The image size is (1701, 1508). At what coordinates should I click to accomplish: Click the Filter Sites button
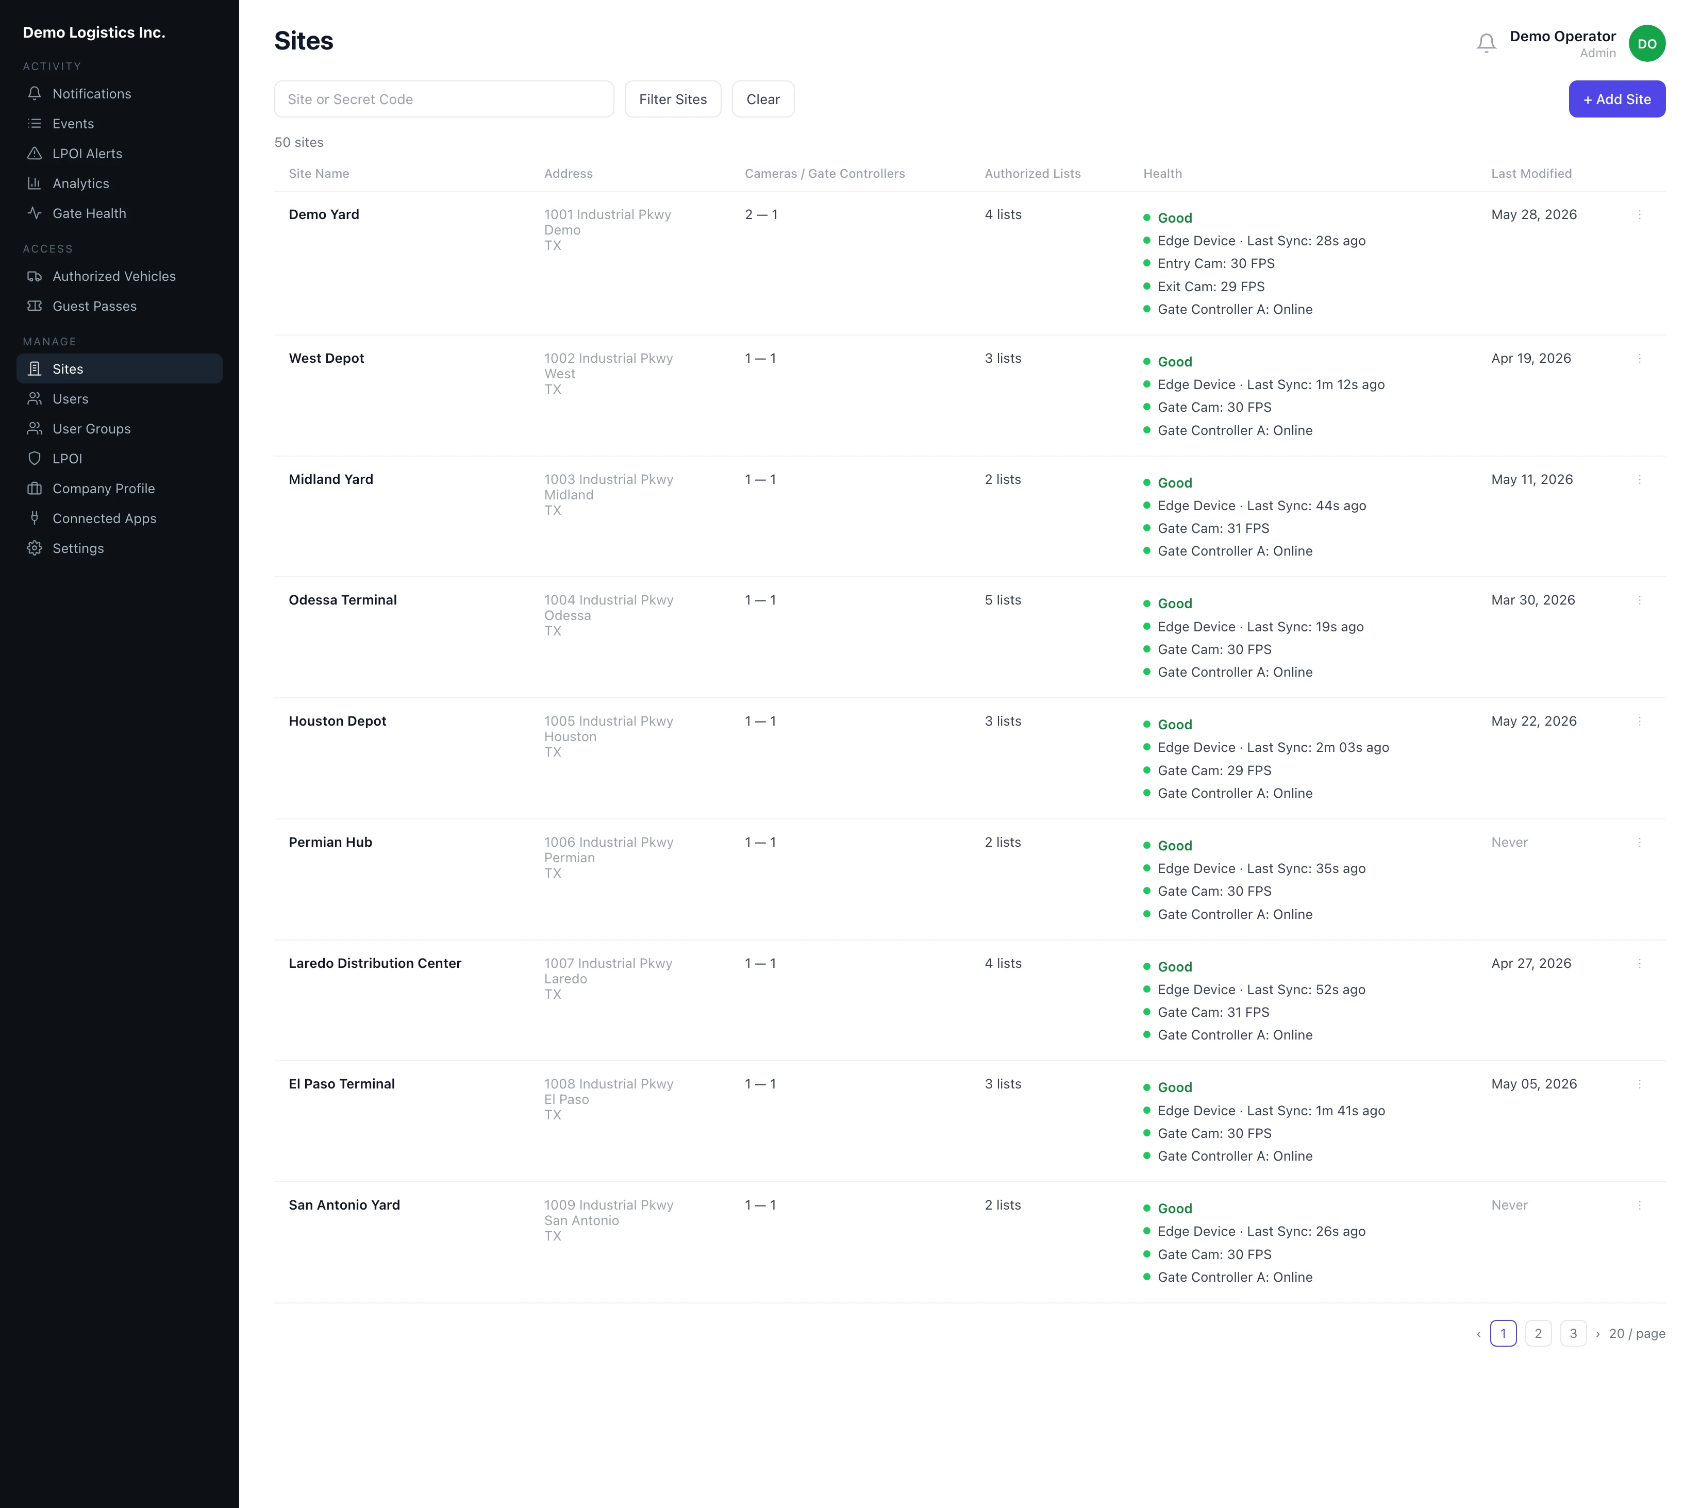[673, 99]
